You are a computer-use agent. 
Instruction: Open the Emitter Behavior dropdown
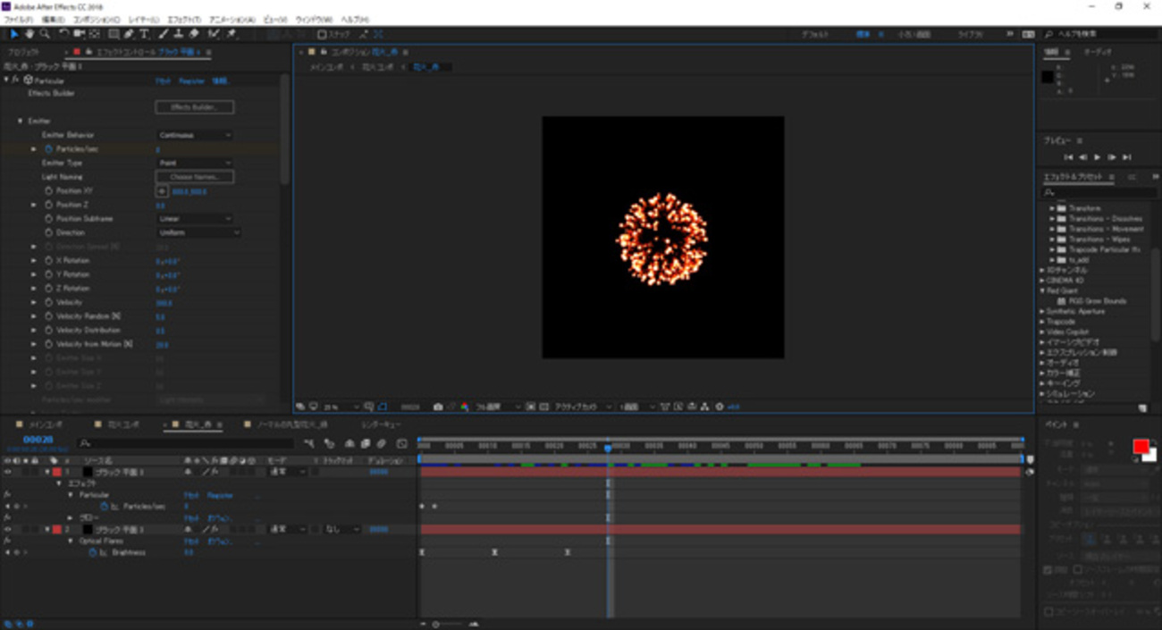[x=195, y=135]
